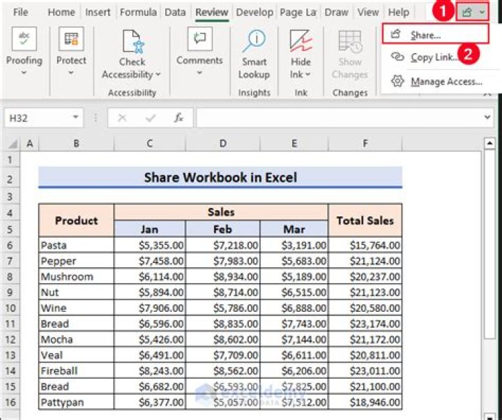Click the Copy Link chain icon
The width and height of the screenshot is (502, 420).
pos(397,57)
